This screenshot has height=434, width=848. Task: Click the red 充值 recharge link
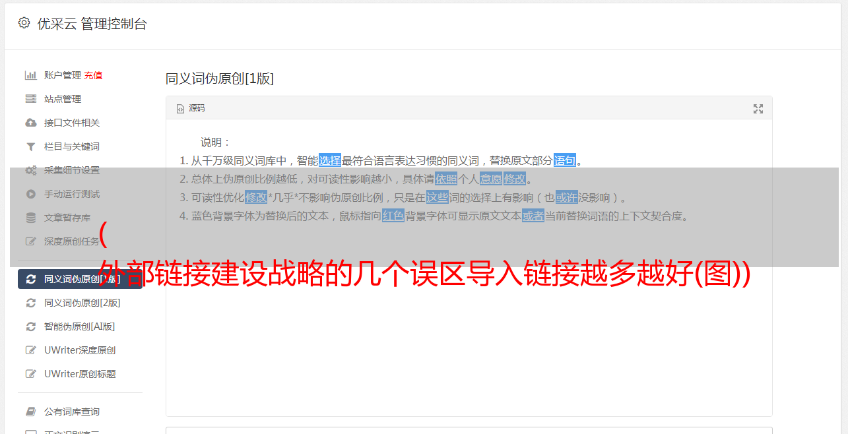tap(93, 75)
